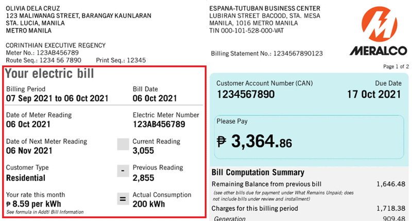The image size is (412, 221).
Task: Click Customer Account Number '1234567890'
Action: tap(246, 94)
